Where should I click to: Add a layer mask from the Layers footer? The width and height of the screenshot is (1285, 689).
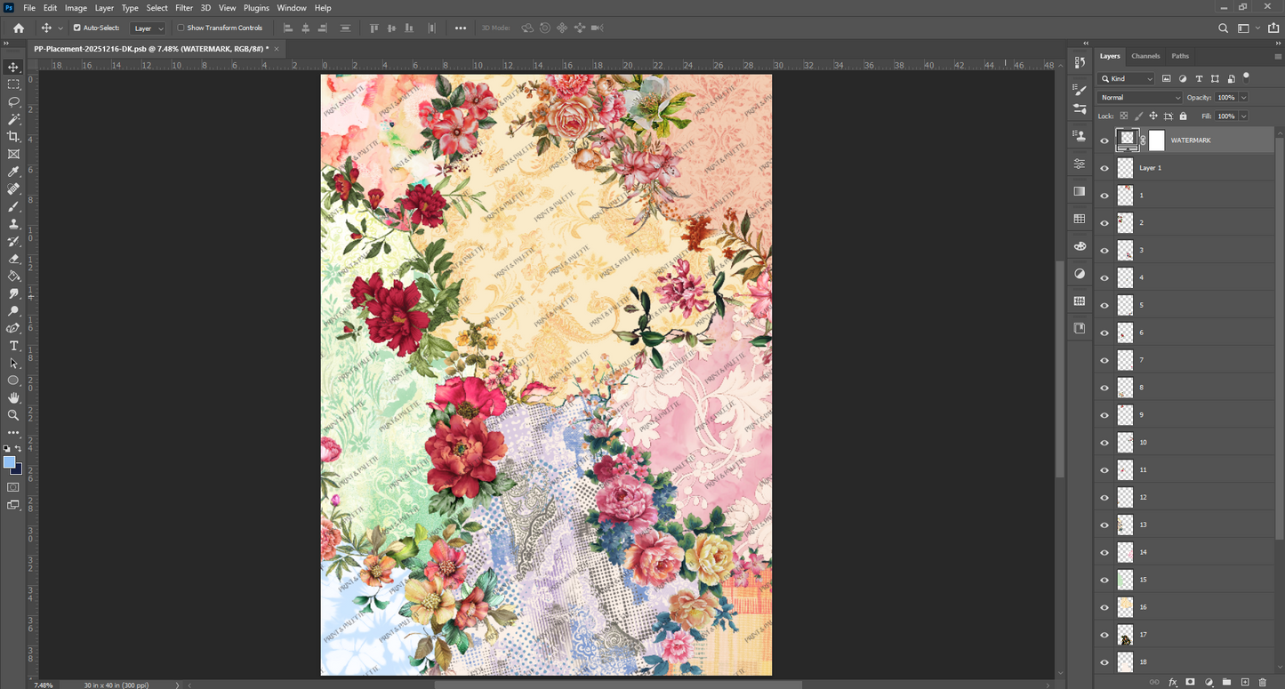(x=1191, y=682)
